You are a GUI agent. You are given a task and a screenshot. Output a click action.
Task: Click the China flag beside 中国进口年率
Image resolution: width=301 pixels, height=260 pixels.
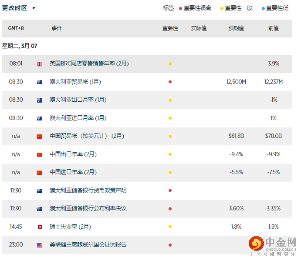tap(40, 173)
